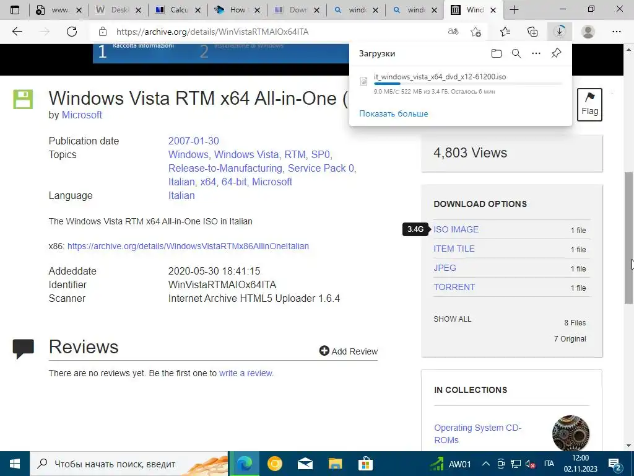Click publication date 2007-01-30
The height and width of the screenshot is (476, 634).
194,141
